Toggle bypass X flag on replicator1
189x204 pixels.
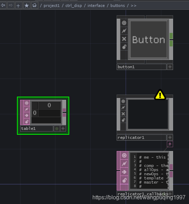pyautogui.click(x=123, y=114)
